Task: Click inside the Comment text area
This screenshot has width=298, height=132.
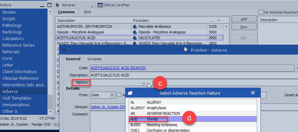Action: pyautogui.click(x=108, y=122)
